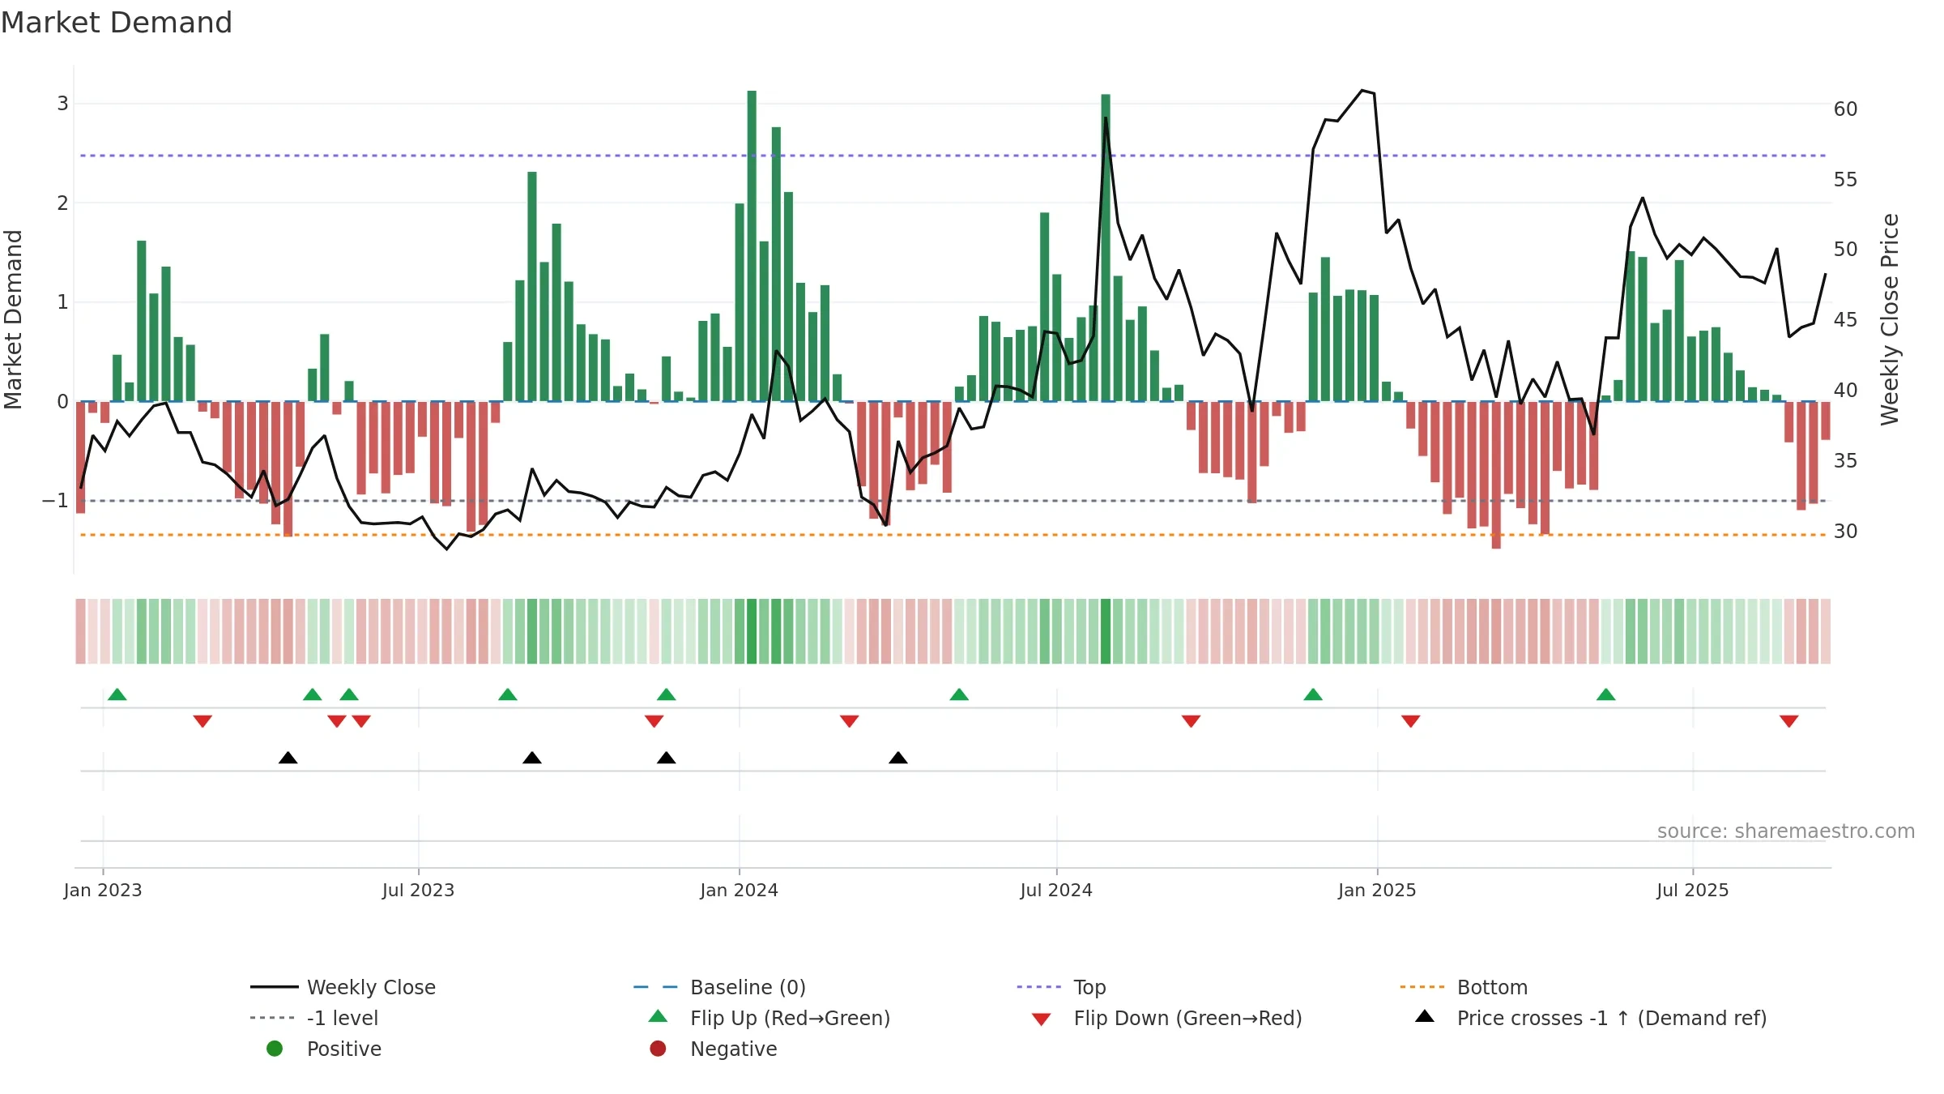
Task: Click the last red flip-down marker after Jul 2025
Action: point(1789,721)
